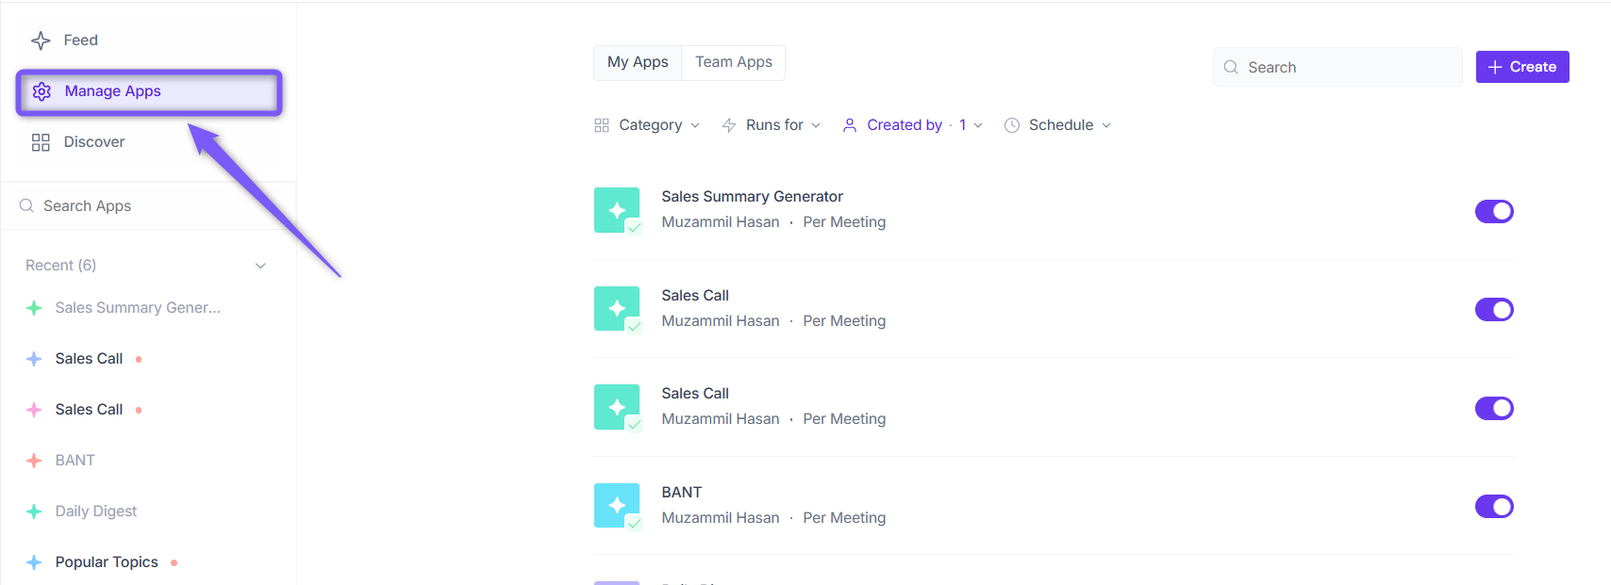Click the Manage Apps gear icon
The height and width of the screenshot is (585, 1611).
[x=42, y=91]
